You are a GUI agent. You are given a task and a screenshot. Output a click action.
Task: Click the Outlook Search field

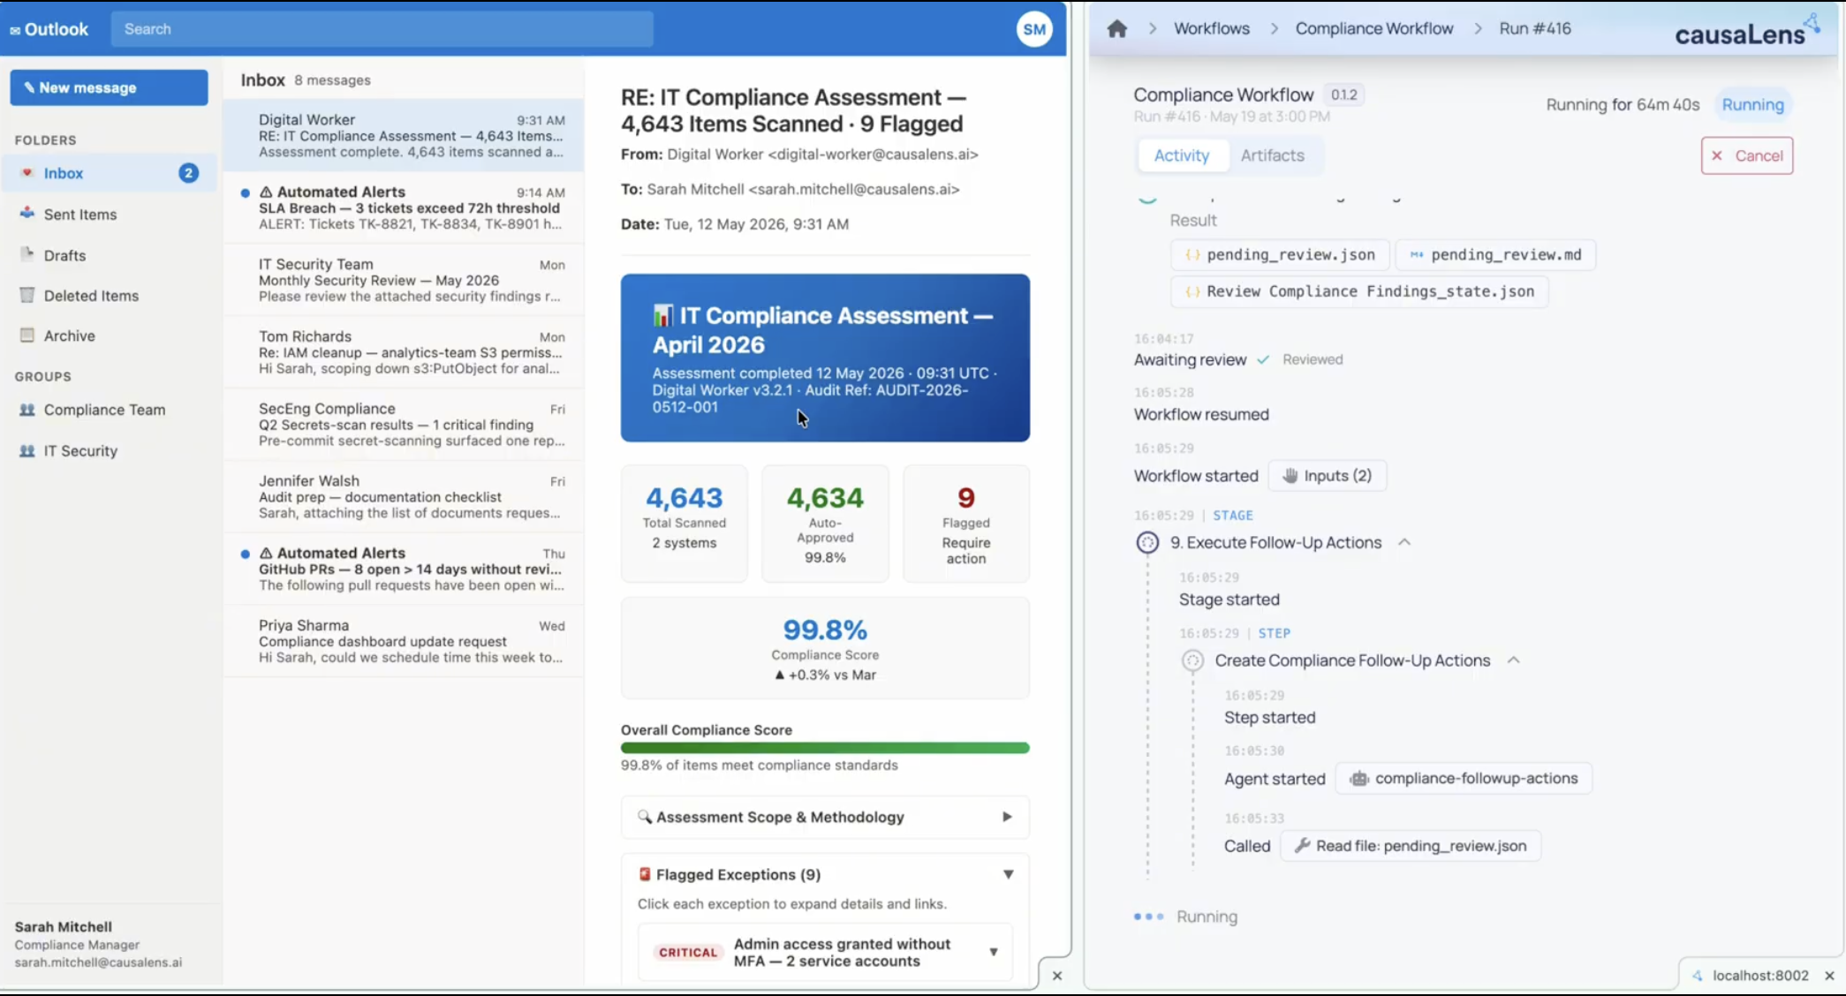(x=382, y=29)
